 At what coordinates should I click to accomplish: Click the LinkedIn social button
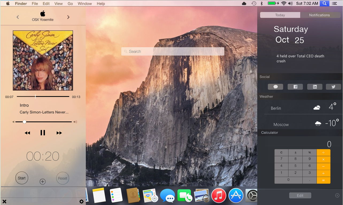[x=315, y=86]
